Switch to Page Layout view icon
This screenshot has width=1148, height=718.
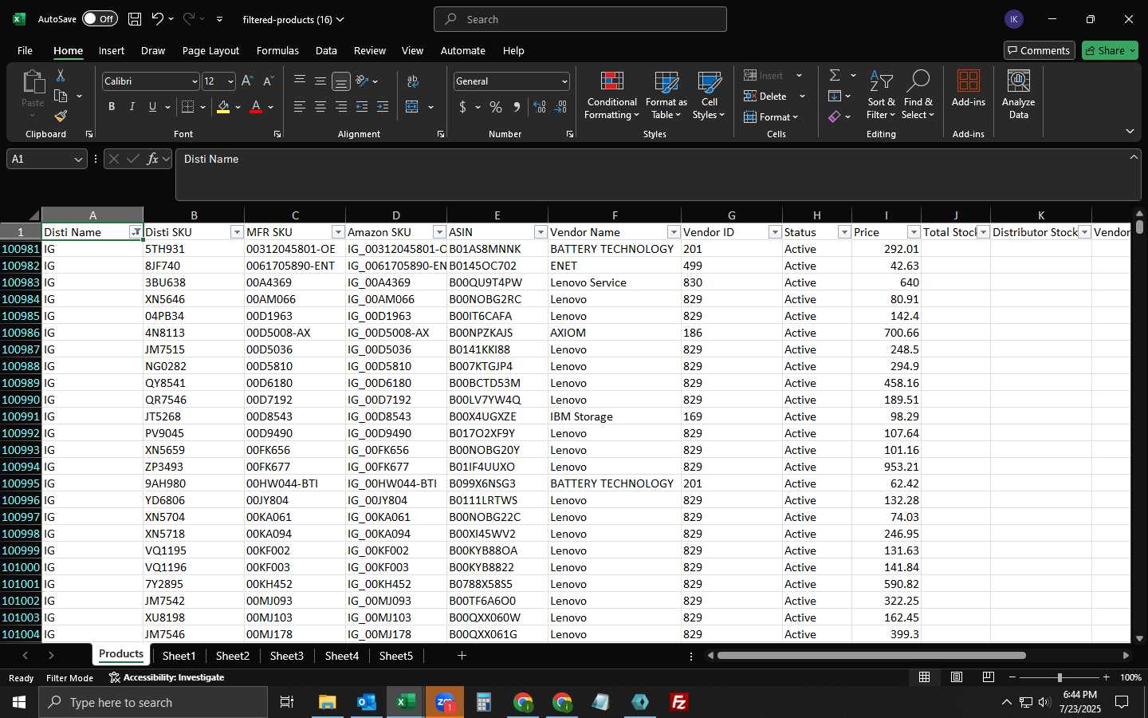(x=957, y=677)
